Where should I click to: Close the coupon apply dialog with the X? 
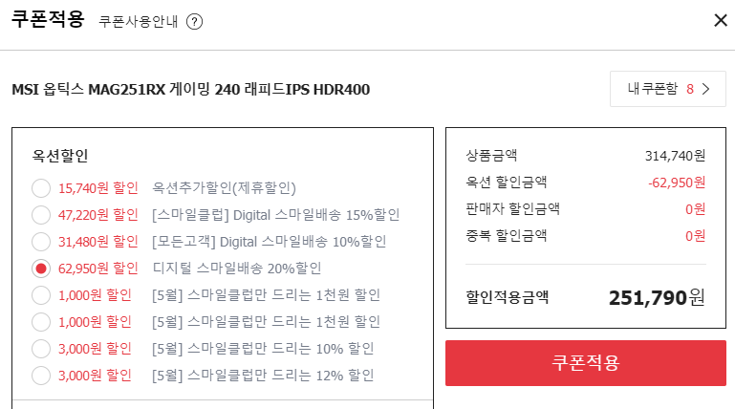(721, 20)
